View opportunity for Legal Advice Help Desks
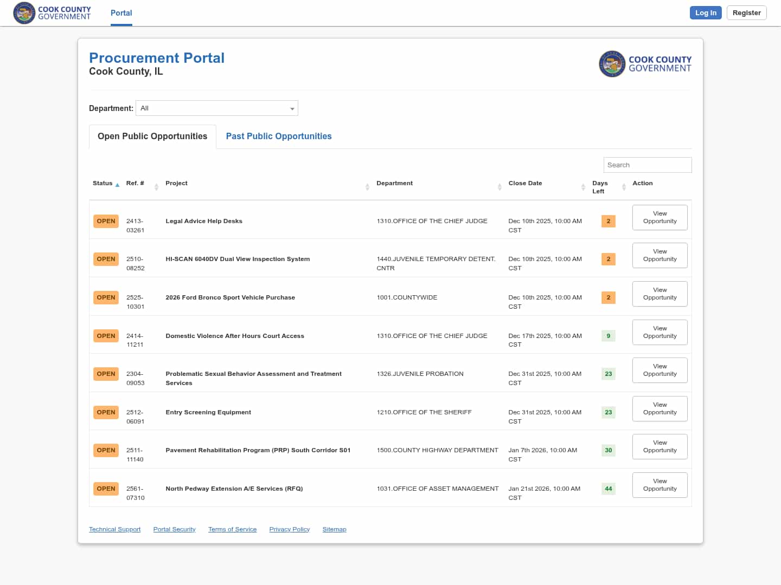Viewport: 781px width, 585px height. [x=660, y=217]
